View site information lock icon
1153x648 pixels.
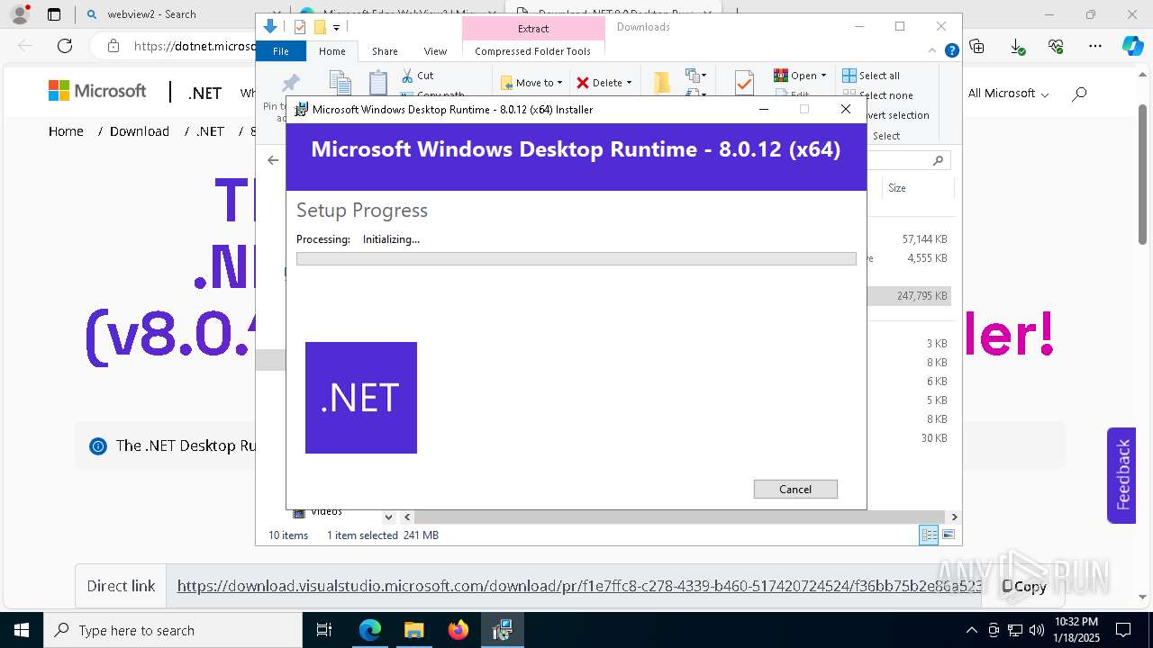pos(113,46)
